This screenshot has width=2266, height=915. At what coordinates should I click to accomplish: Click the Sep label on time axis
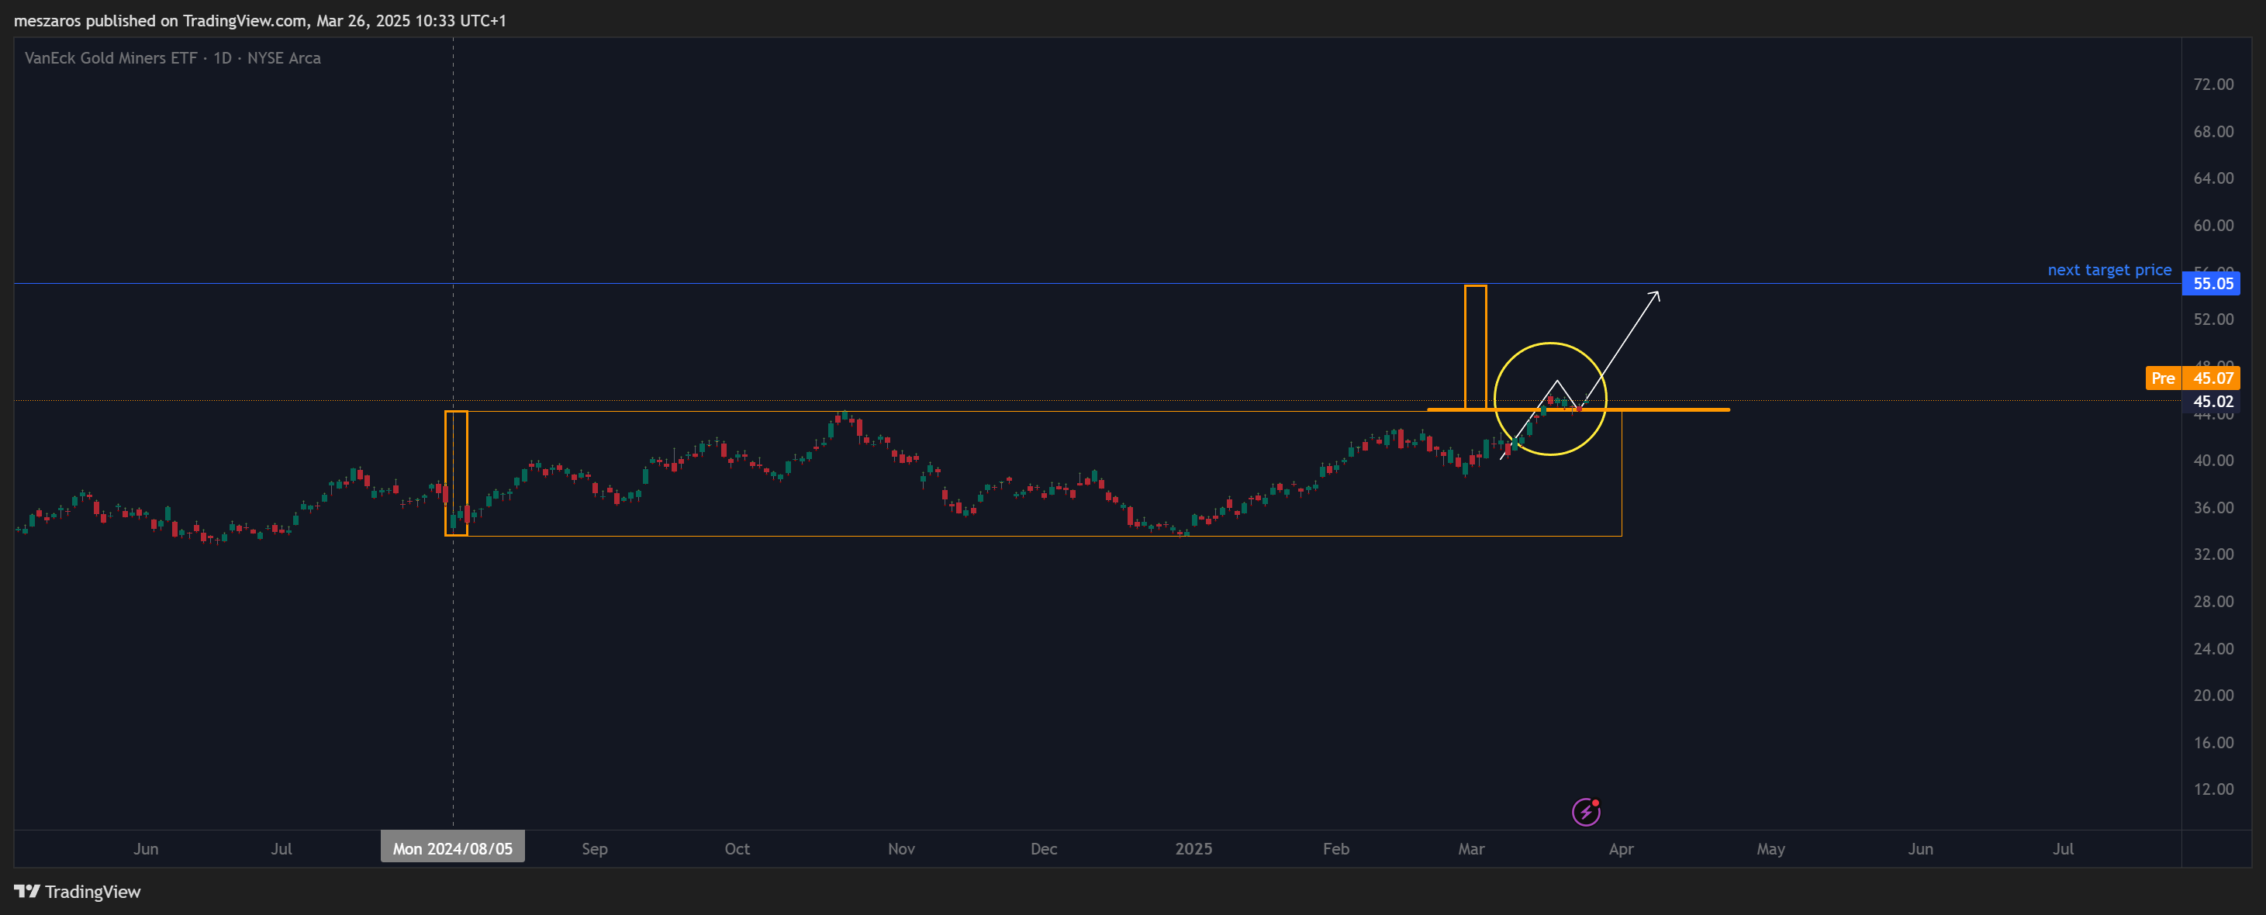(595, 848)
